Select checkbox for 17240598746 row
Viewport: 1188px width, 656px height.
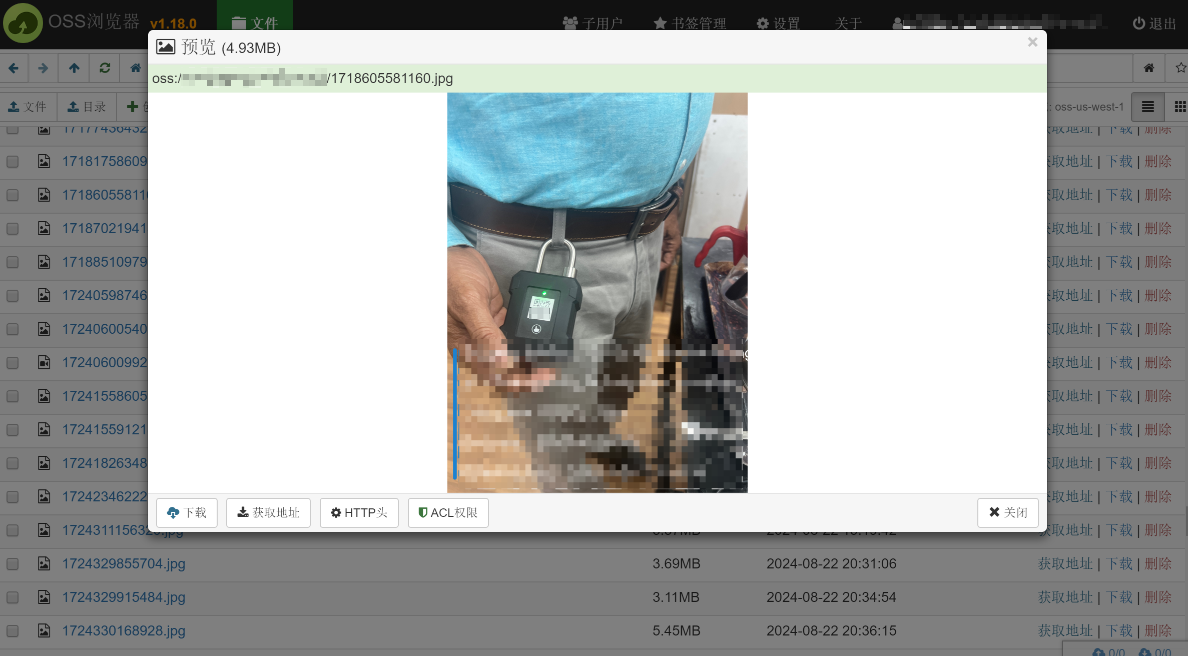13,296
